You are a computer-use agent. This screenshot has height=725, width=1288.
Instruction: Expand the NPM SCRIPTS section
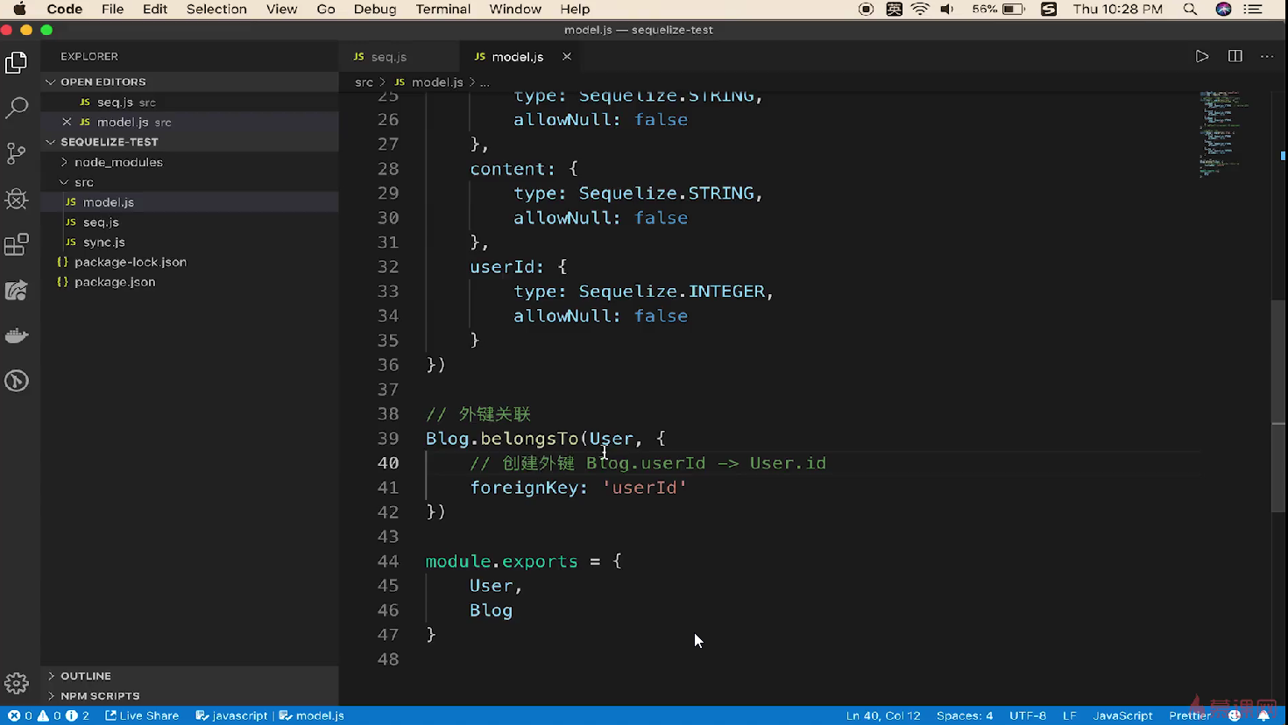coord(99,696)
